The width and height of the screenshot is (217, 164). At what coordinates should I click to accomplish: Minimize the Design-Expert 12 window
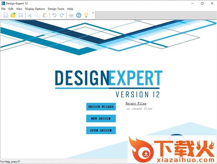[x=192, y=3]
